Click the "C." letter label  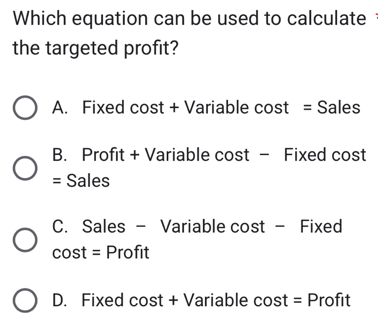pyautogui.click(x=59, y=227)
